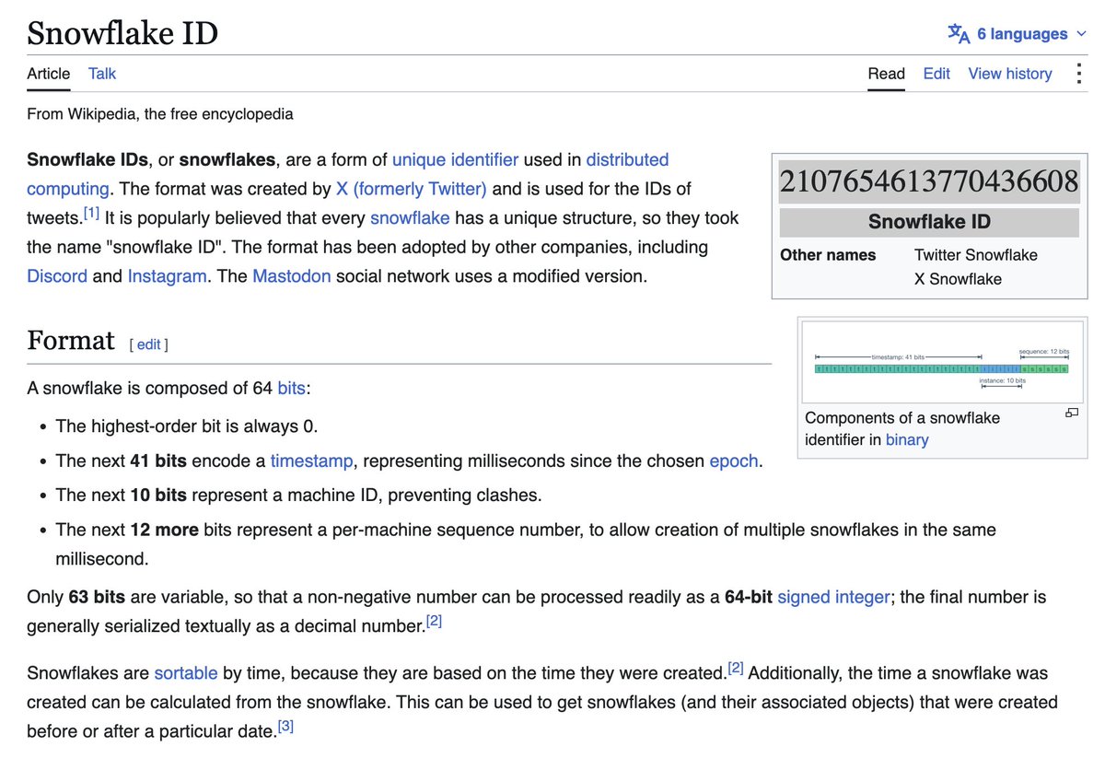
Task: Click the bold '63 bits' text
Action: 97,597
